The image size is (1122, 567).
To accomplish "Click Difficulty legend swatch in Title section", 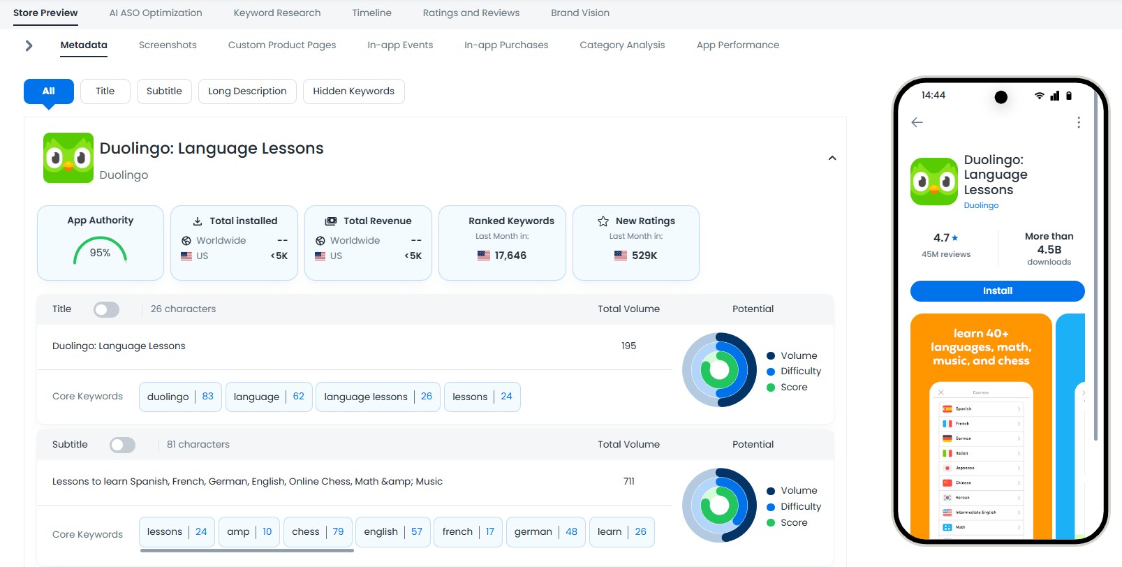I will pyautogui.click(x=771, y=372).
